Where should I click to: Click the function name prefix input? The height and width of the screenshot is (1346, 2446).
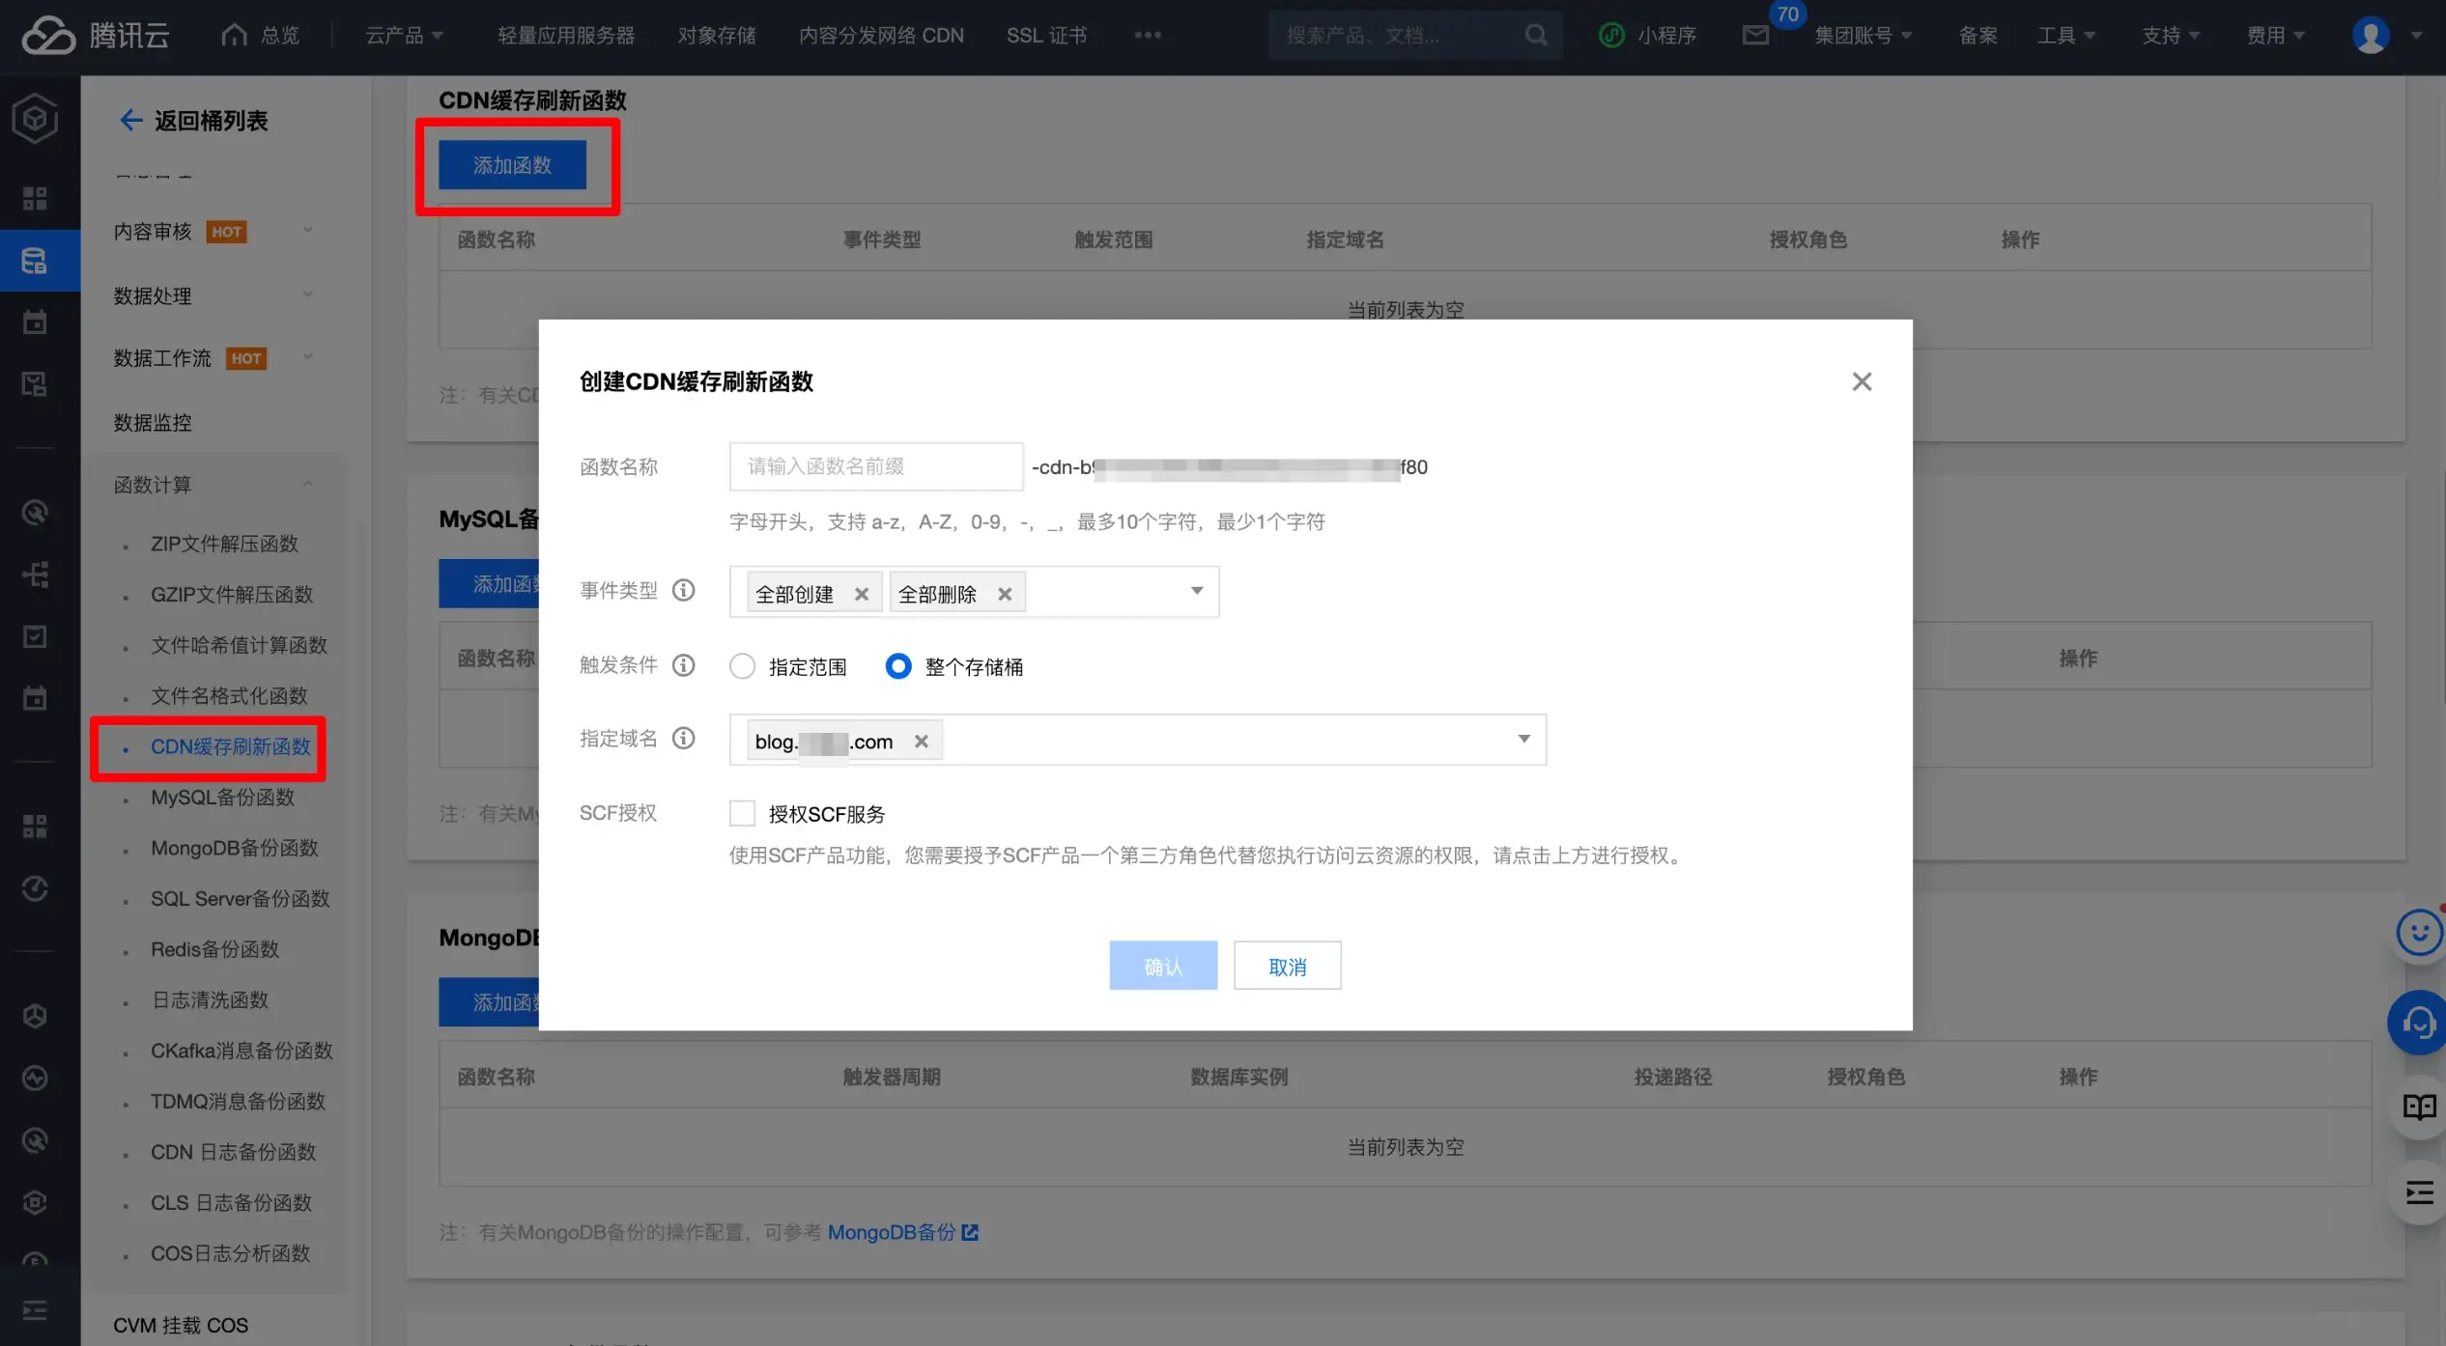point(875,467)
